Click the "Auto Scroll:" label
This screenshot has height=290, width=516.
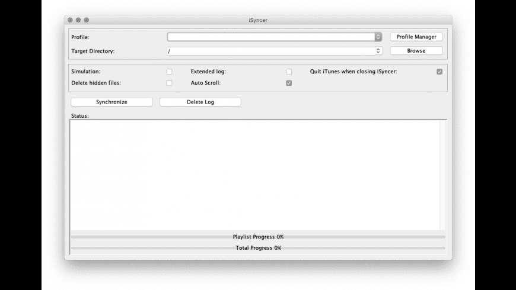[206, 83]
